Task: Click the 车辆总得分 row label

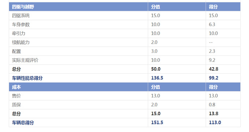Action: point(23,123)
